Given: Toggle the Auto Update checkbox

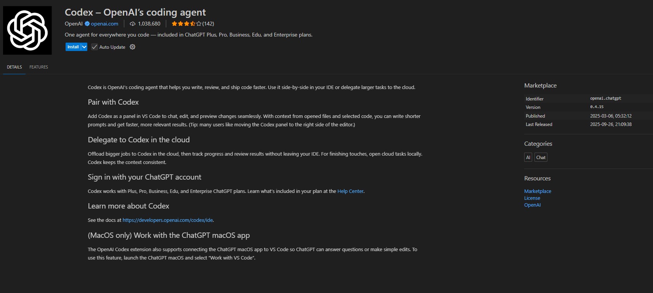Looking at the screenshot, I should [95, 47].
